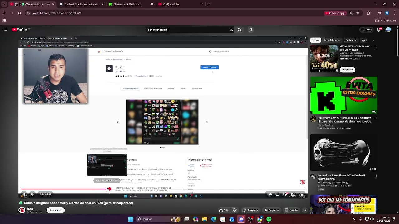399x224 pixels.
Task: Open Spotify from taskbar
Action: [269, 219]
